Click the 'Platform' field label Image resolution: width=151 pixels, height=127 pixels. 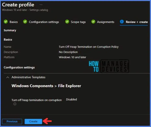9,57
